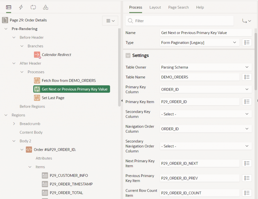Viewport: 258px width, 199px height.
Task: Open the Secondary Key Column dropdown
Action: [206, 114]
